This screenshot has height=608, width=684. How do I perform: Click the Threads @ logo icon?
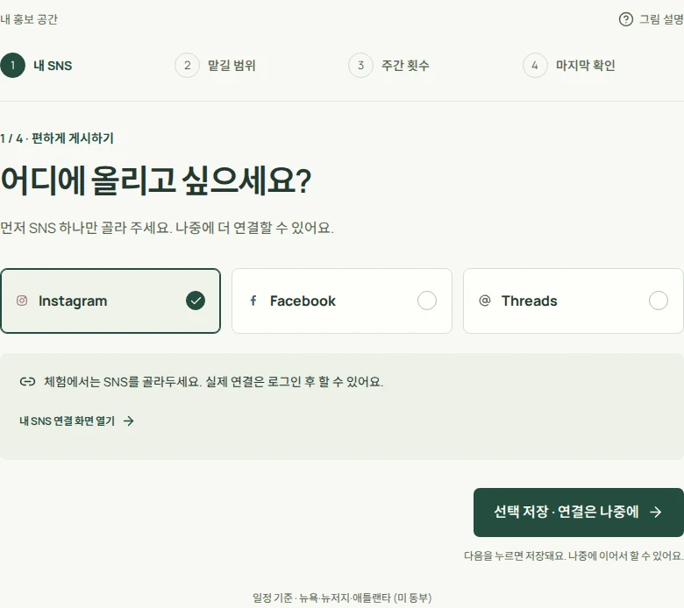[x=485, y=300]
